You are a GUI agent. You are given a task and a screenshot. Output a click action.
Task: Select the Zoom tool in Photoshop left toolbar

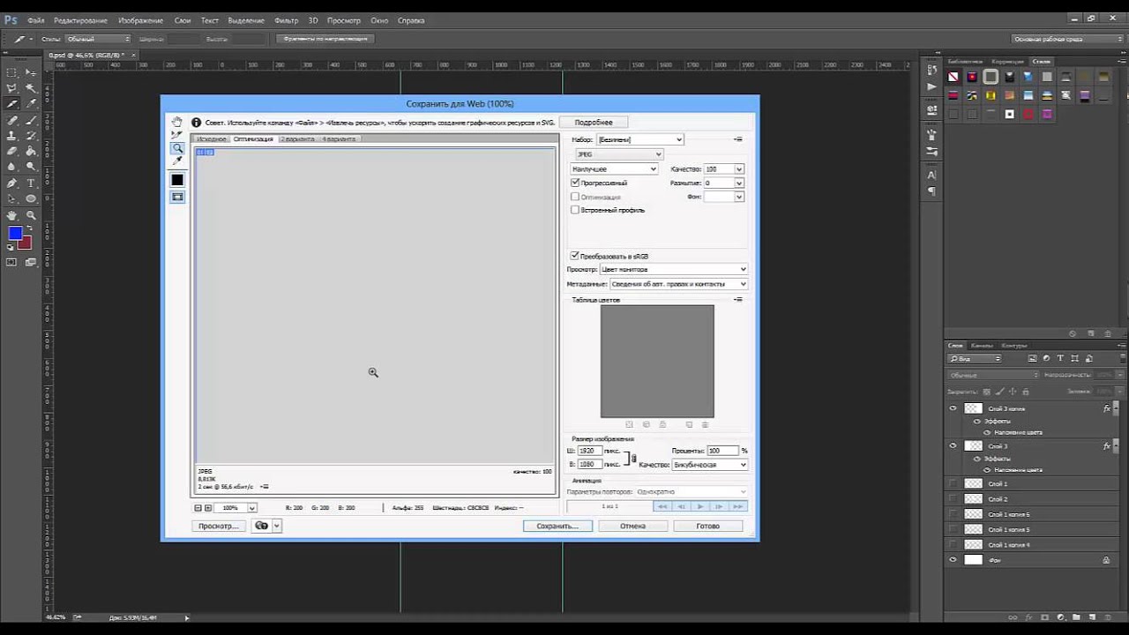click(x=31, y=215)
